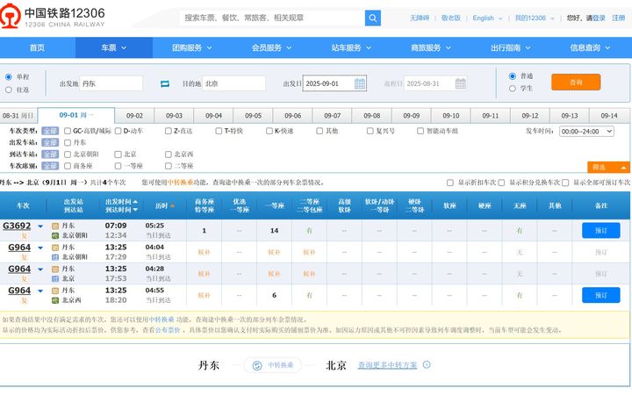Open the 首页 home menu item

tap(37, 47)
